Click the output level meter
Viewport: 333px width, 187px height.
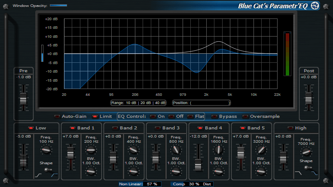287,54
